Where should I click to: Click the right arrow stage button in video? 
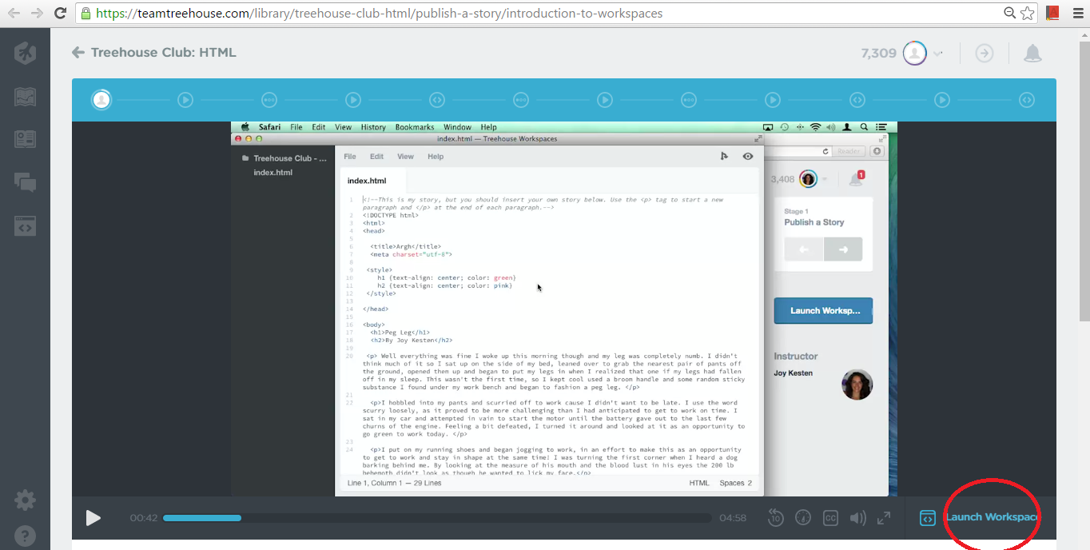(843, 249)
